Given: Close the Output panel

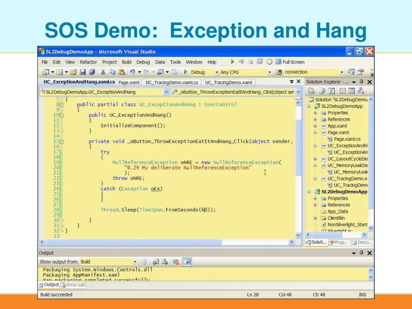Looking at the screenshot, I should coord(370,253).
